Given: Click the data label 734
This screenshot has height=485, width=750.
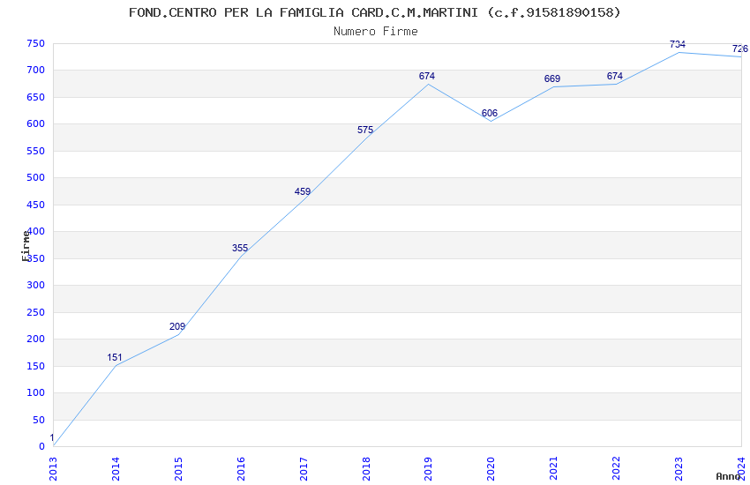Looking at the screenshot, I should point(678,44).
